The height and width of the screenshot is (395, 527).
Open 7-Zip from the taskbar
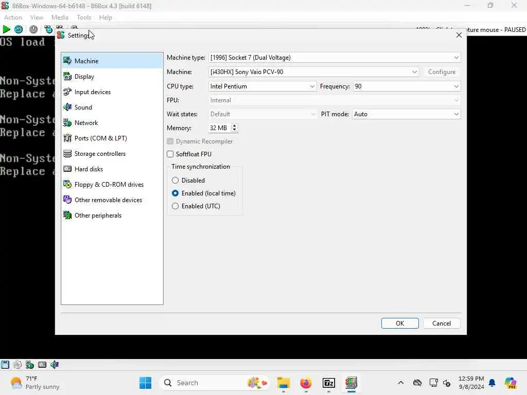pyautogui.click(x=328, y=383)
